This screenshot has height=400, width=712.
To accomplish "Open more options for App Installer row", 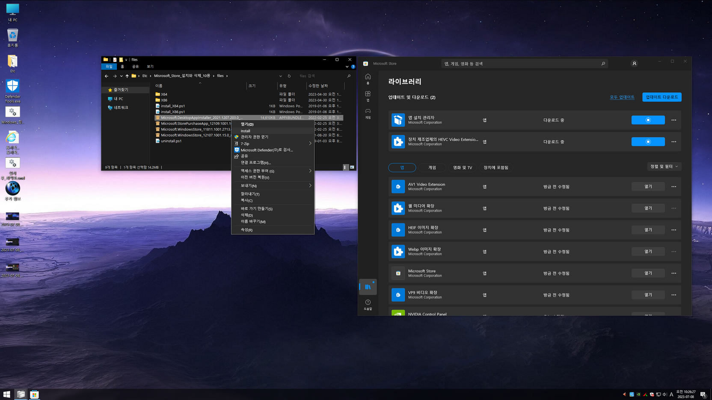I will [673, 120].
